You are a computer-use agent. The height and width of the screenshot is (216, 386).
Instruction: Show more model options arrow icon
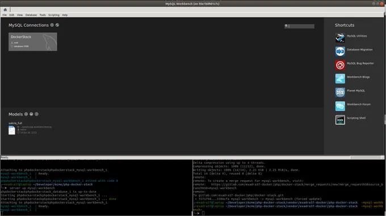tap(36, 114)
